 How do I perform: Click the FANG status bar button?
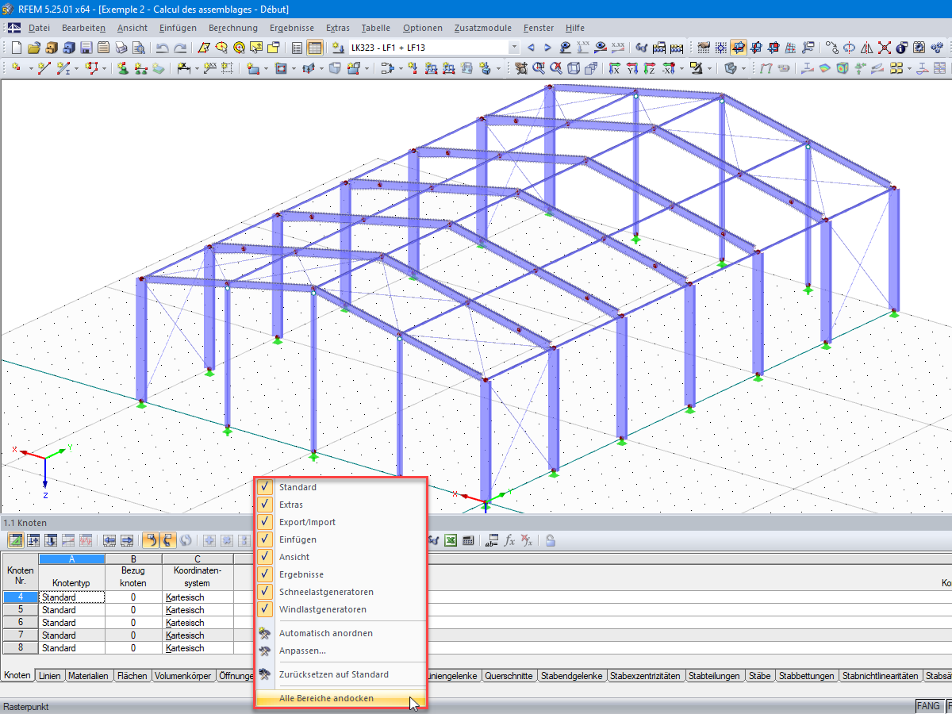point(928,706)
